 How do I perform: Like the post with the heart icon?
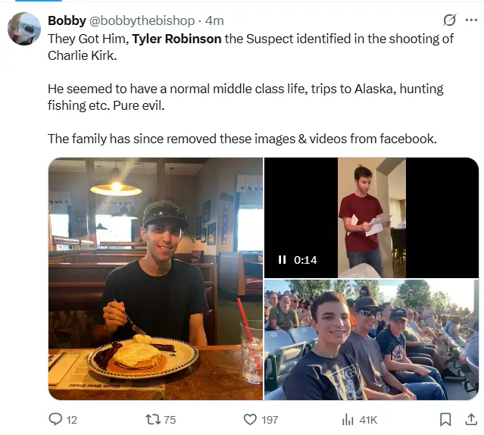pos(251,419)
